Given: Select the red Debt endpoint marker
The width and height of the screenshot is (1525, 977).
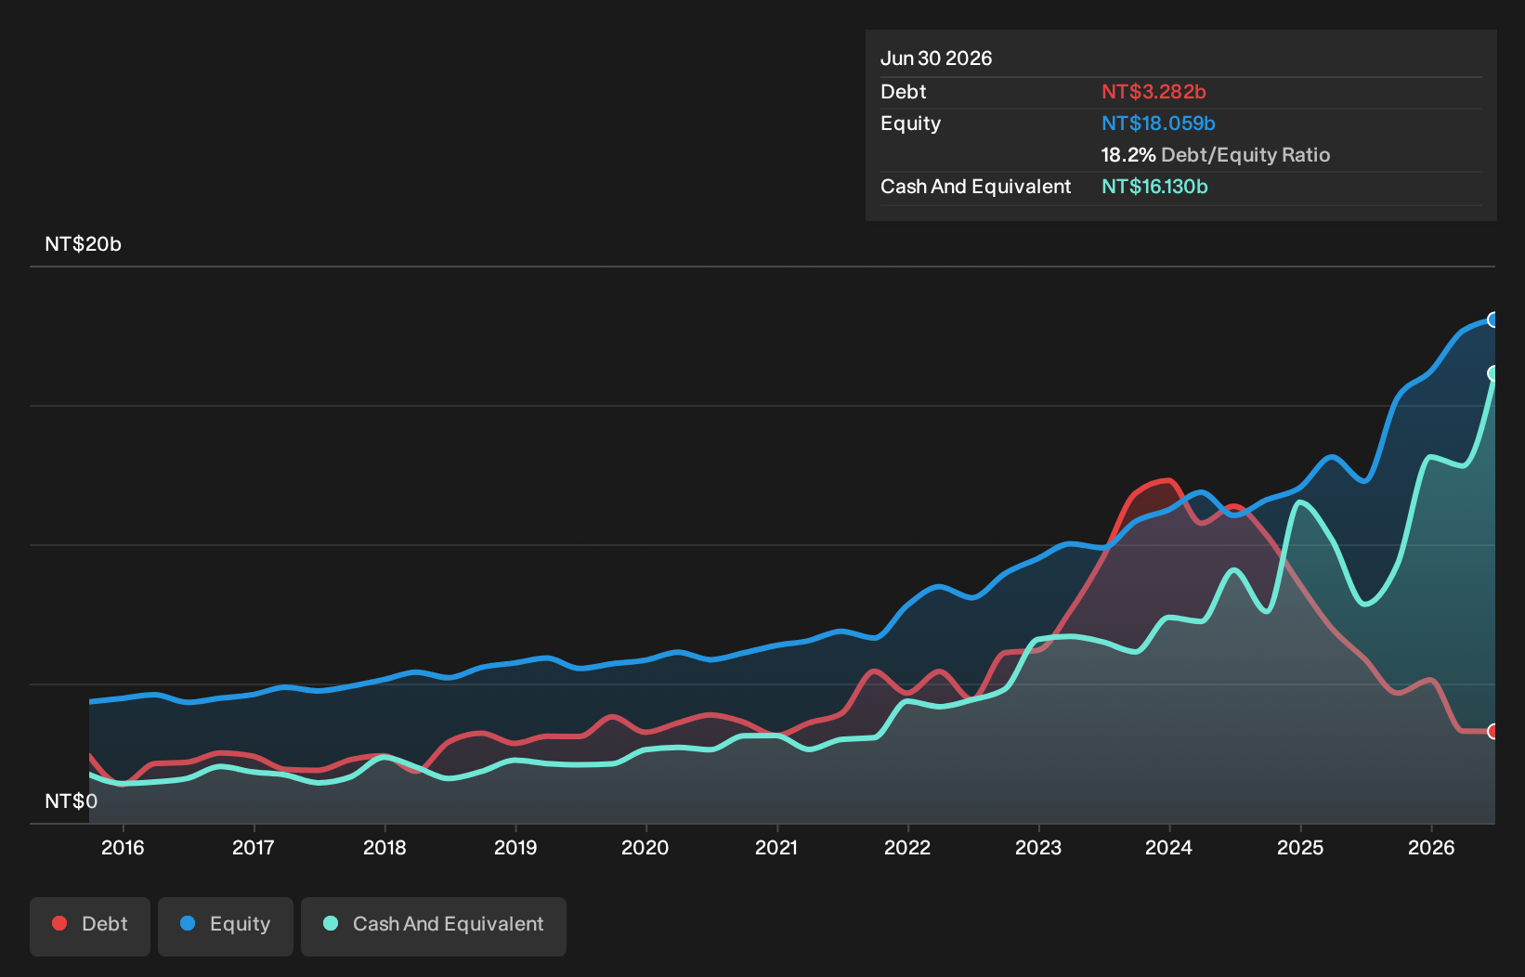Looking at the screenshot, I should click(1493, 732).
